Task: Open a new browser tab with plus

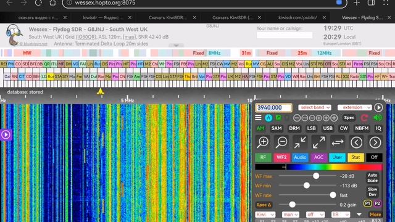Action: (x=357, y=2)
